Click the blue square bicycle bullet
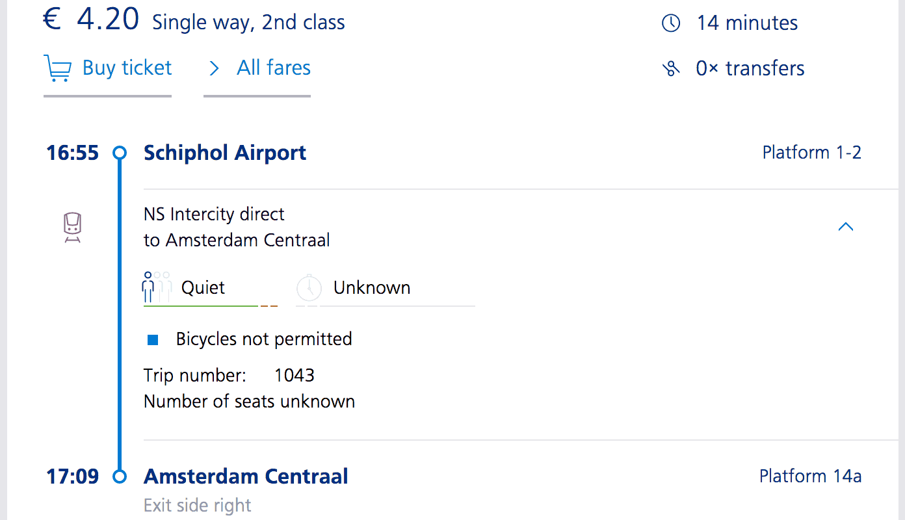This screenshot has width=905, height=520. 153,339
